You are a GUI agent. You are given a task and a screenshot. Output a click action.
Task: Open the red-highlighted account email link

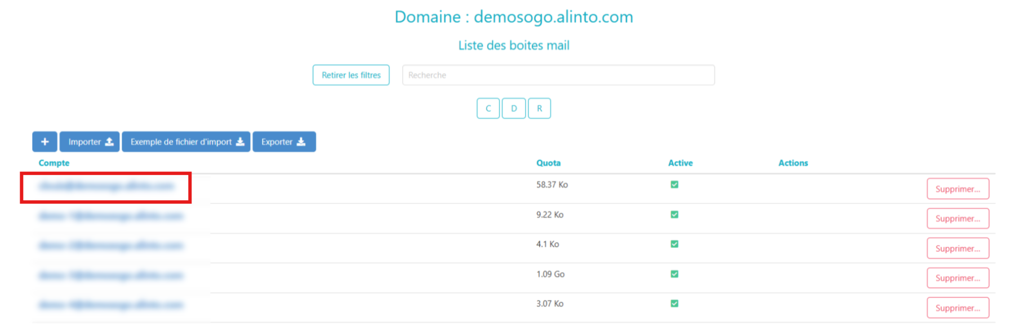[x=106, y=186]
